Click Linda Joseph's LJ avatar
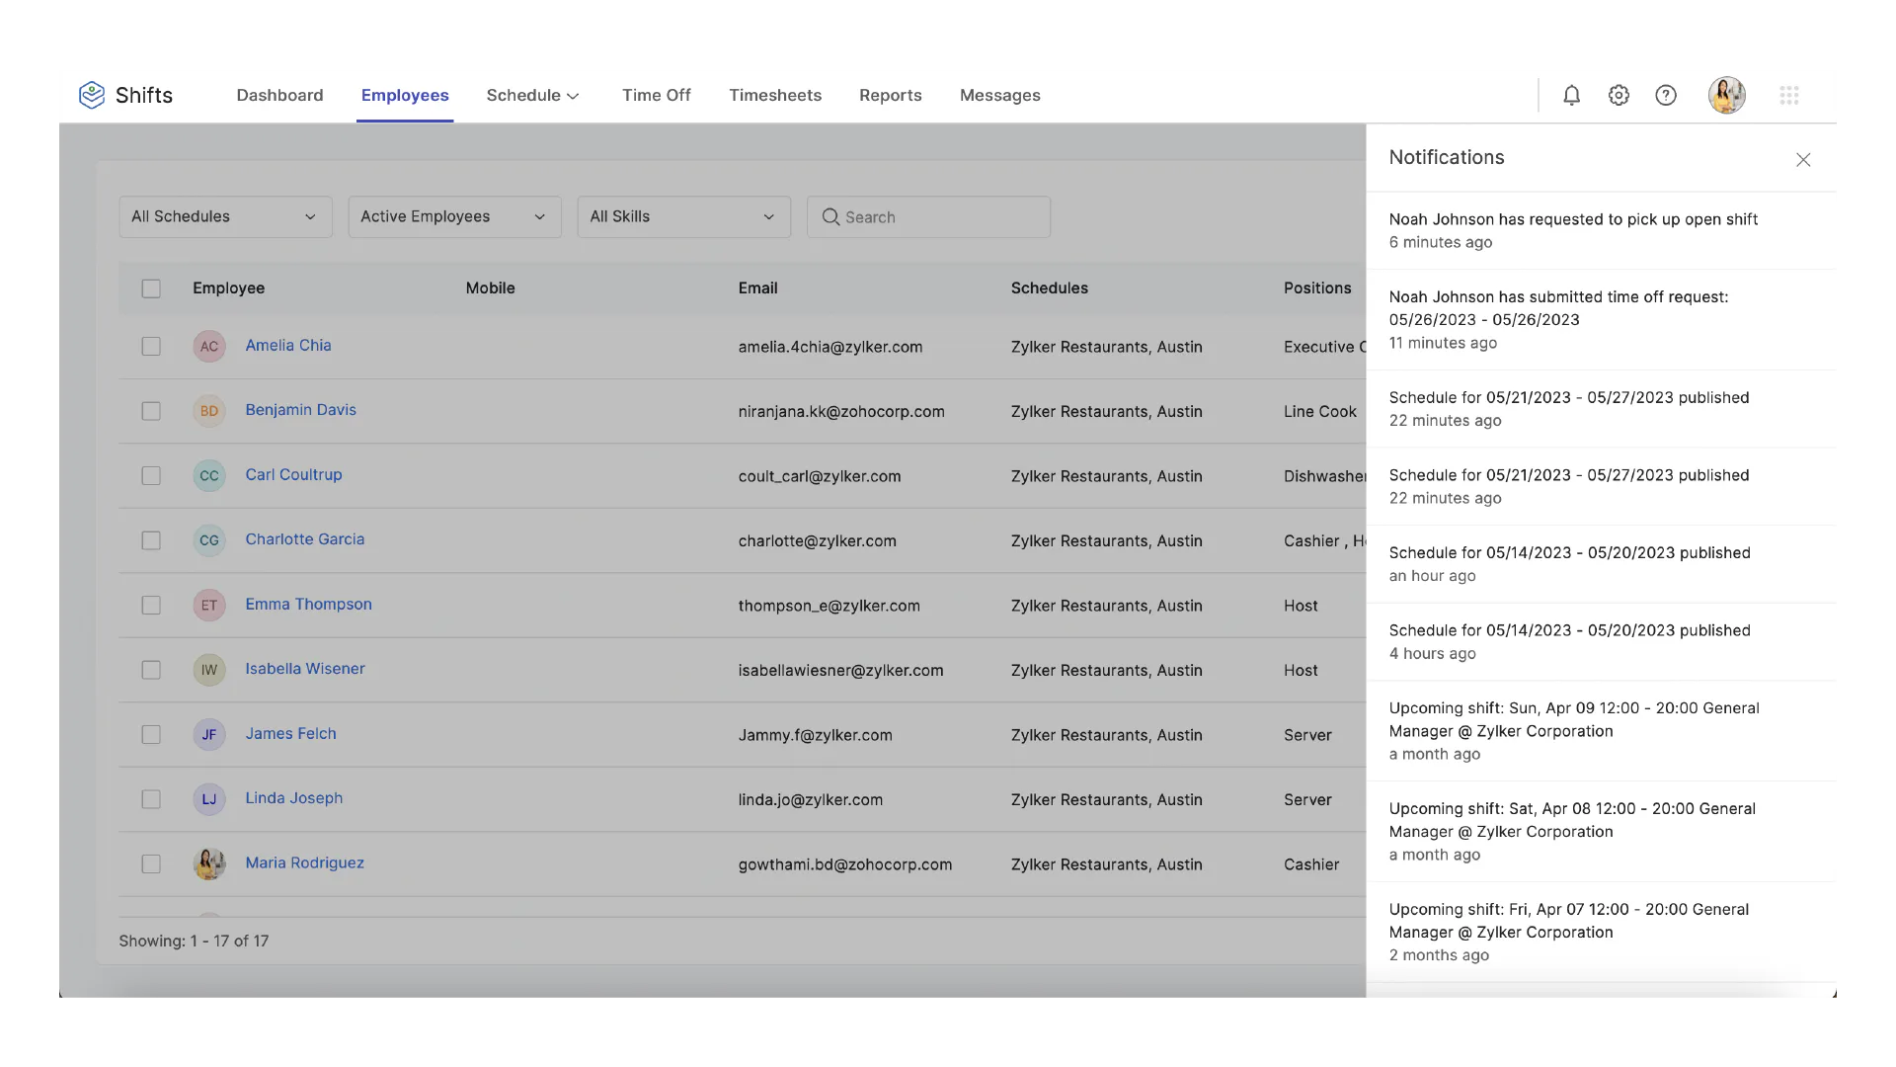 coord(209,799)
